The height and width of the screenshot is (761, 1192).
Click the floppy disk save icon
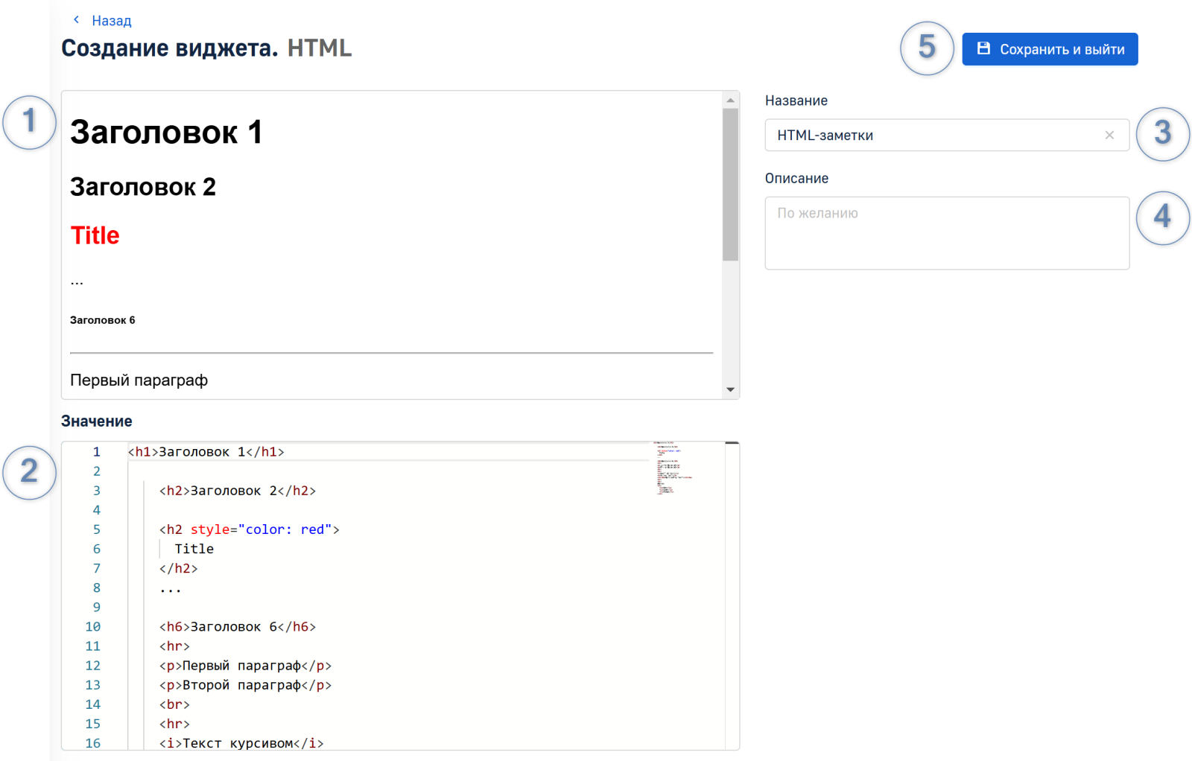pyautogui.click(x=983, y=48)
